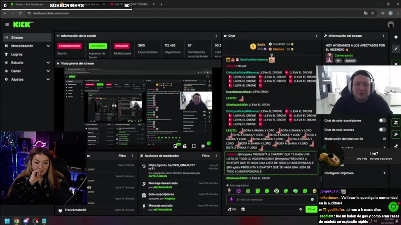This screenshot has width=401, height=225.
Task: Click the points infinity icon below message box
Action: point(232,209)
